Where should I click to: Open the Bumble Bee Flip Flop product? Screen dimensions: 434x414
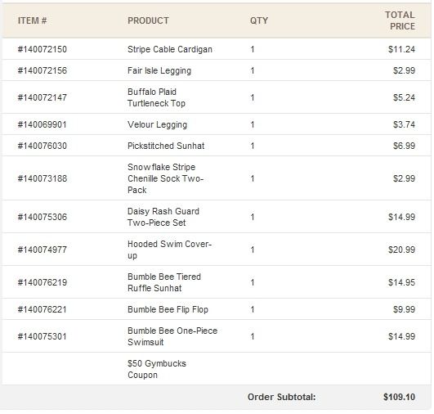click(x=168, y=309)
